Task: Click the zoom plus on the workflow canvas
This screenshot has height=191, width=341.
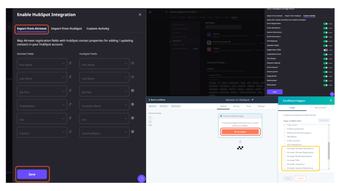Action: pyautogui.click(x=150, y=117)
